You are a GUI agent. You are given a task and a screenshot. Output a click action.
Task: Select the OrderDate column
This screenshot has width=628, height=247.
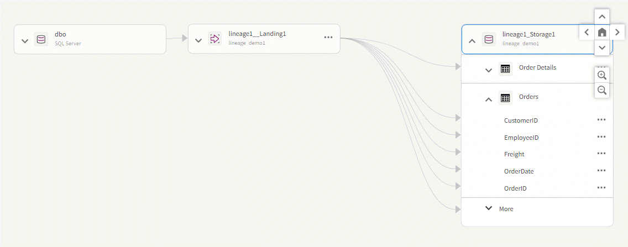click(519, 171)
